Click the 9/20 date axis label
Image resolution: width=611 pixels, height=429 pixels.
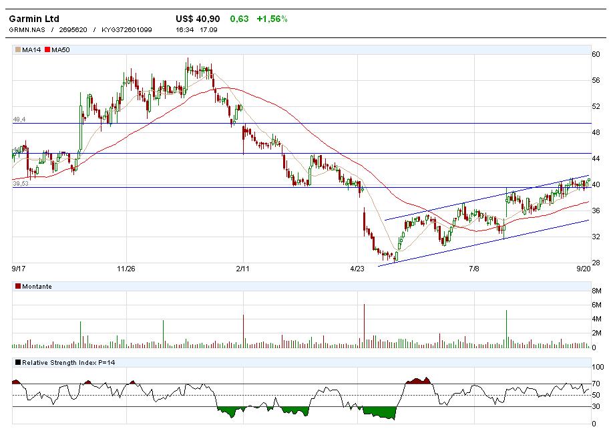coord(584,269)
